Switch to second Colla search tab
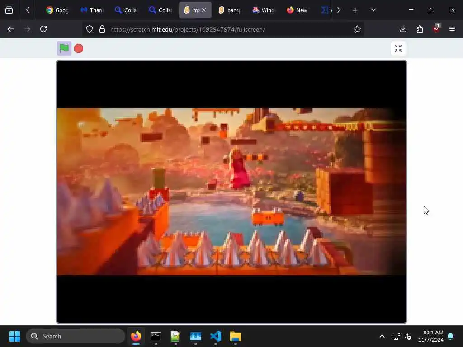 point(161,10)
